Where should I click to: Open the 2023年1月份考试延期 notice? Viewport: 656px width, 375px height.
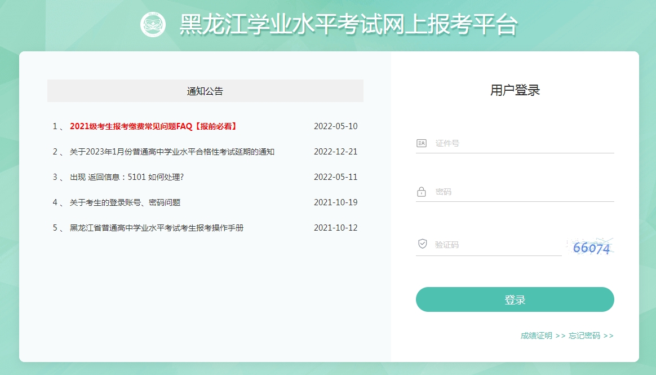point(172,152)
